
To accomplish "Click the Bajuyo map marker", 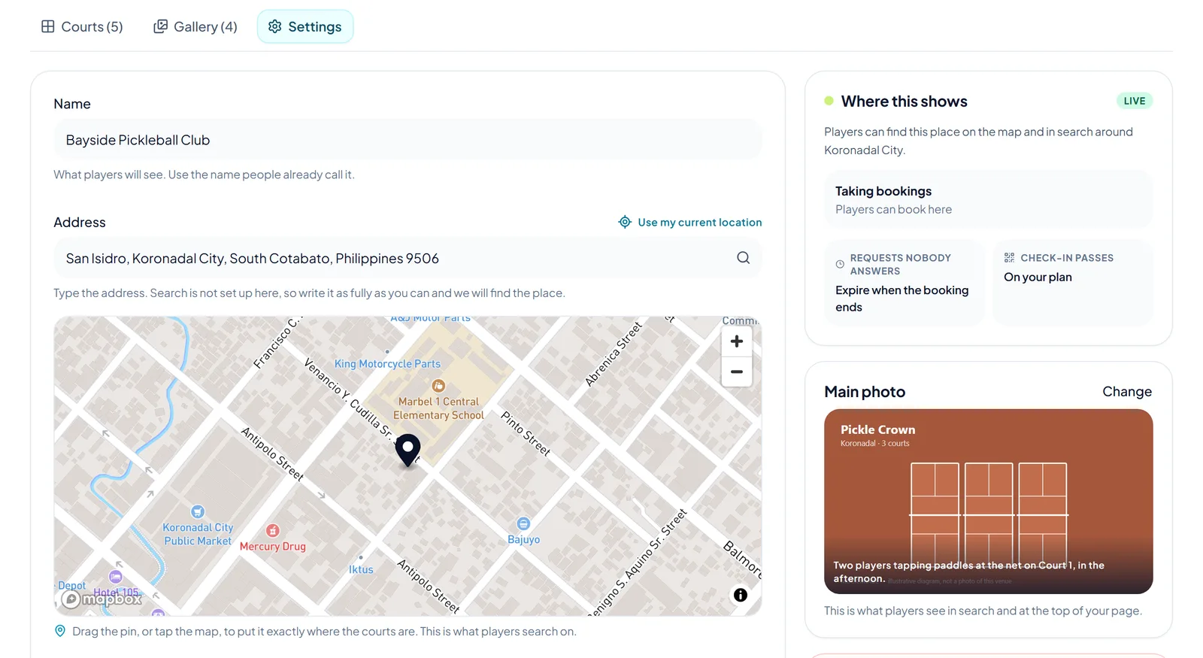I will (523, 523).
